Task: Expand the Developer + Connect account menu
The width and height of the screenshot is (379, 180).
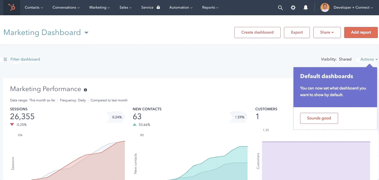Action: [x=353, y=7]
